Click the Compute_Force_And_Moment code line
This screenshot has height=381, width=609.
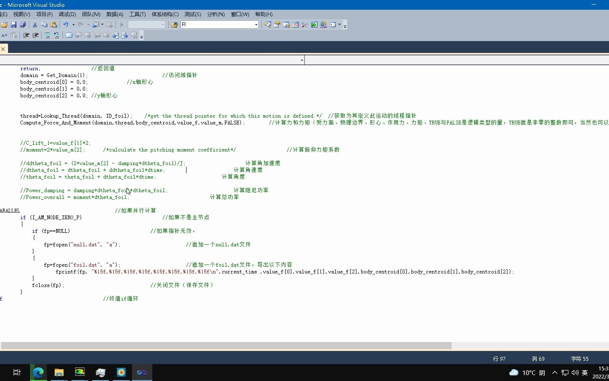(132, 123)
